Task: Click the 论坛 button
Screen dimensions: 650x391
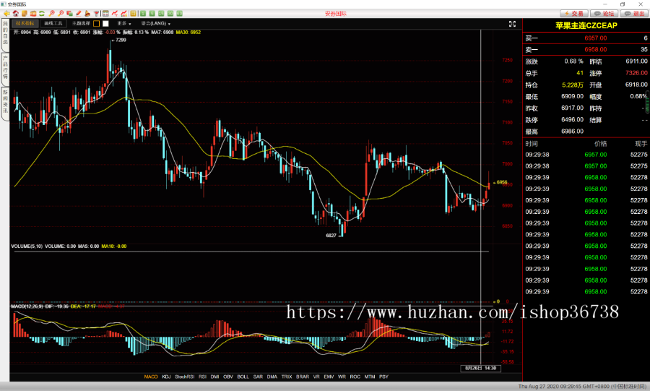Action: [x=604, y=14]
